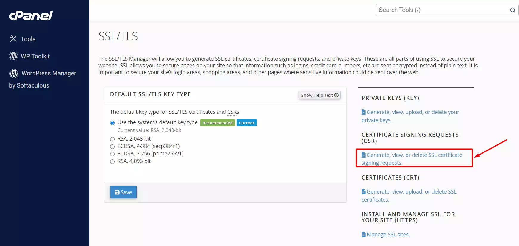
Task: Click the cPanel logo
Action: [x=31, y=15]
